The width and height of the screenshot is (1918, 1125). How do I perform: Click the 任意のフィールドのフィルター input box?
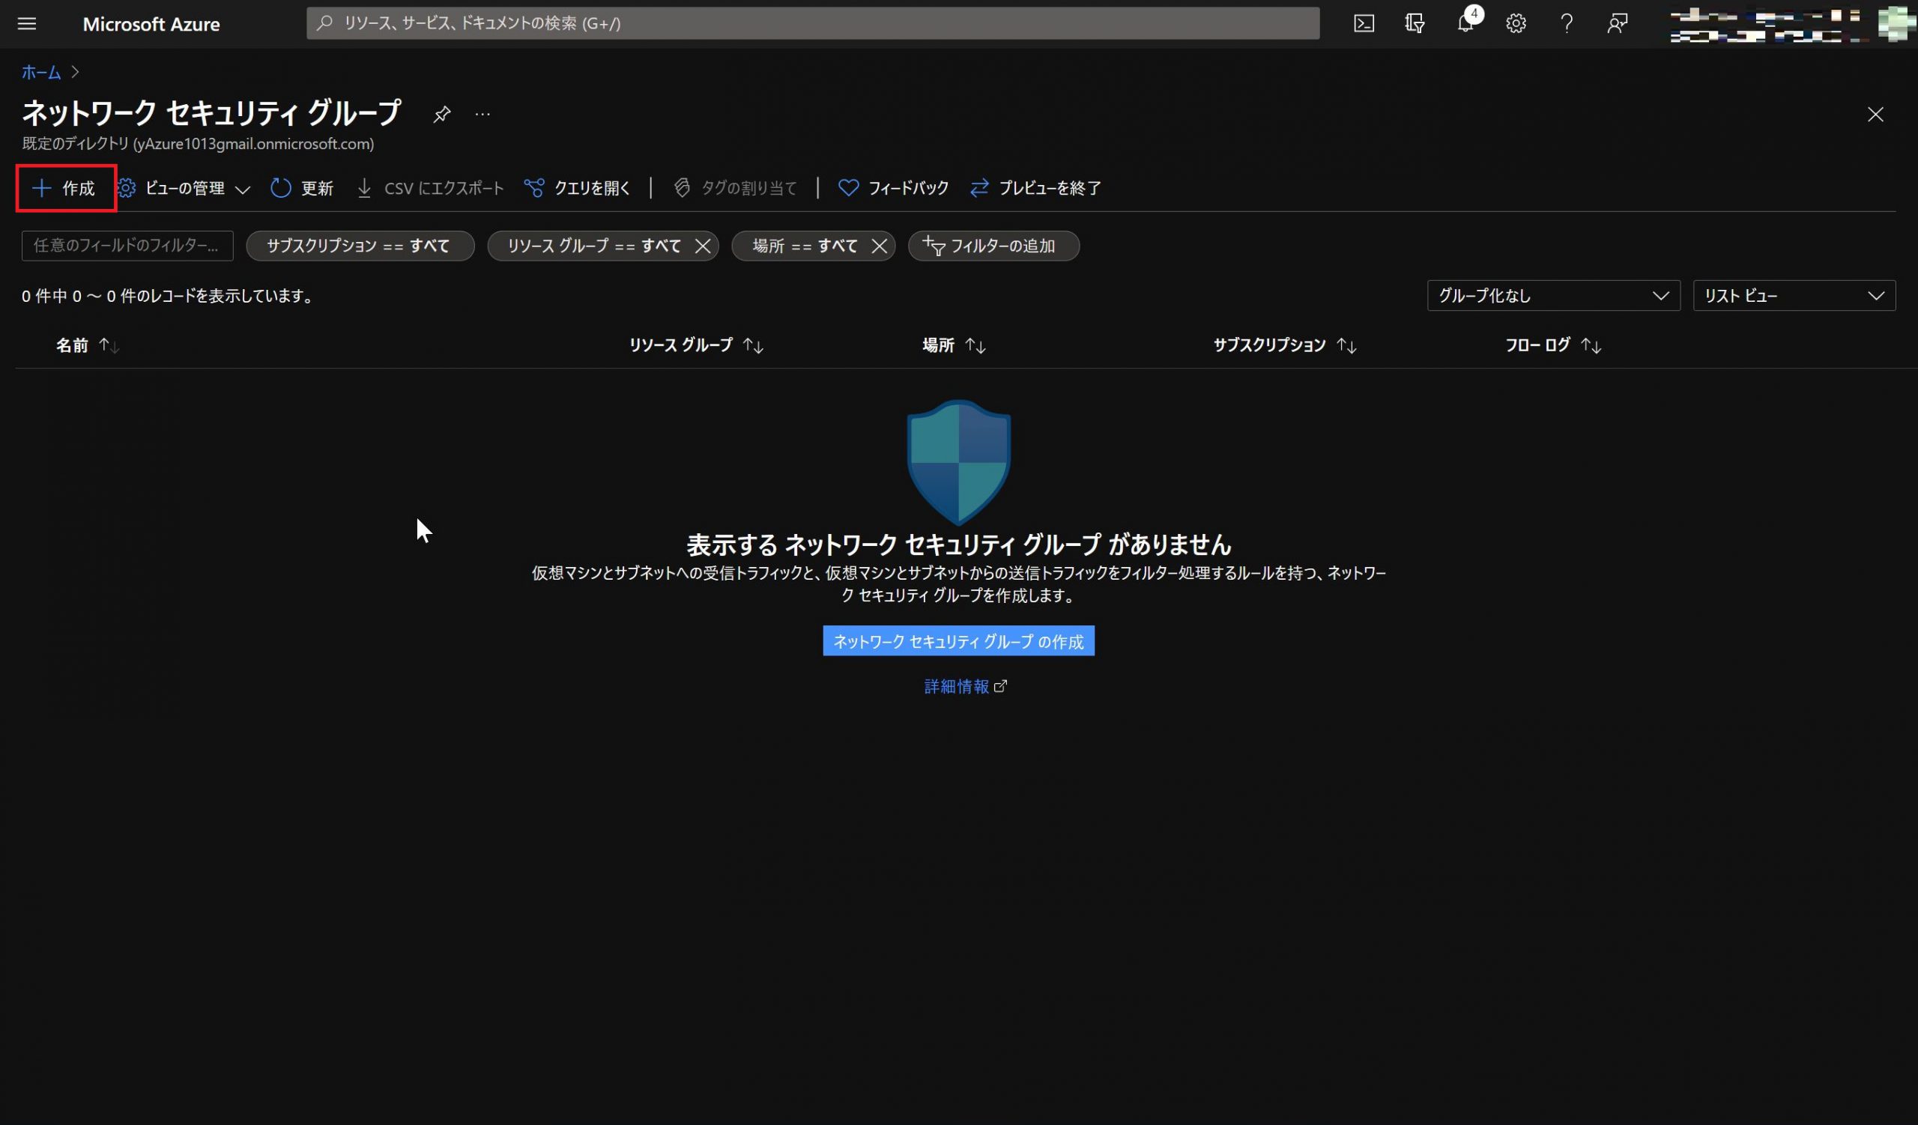point(127,246)
